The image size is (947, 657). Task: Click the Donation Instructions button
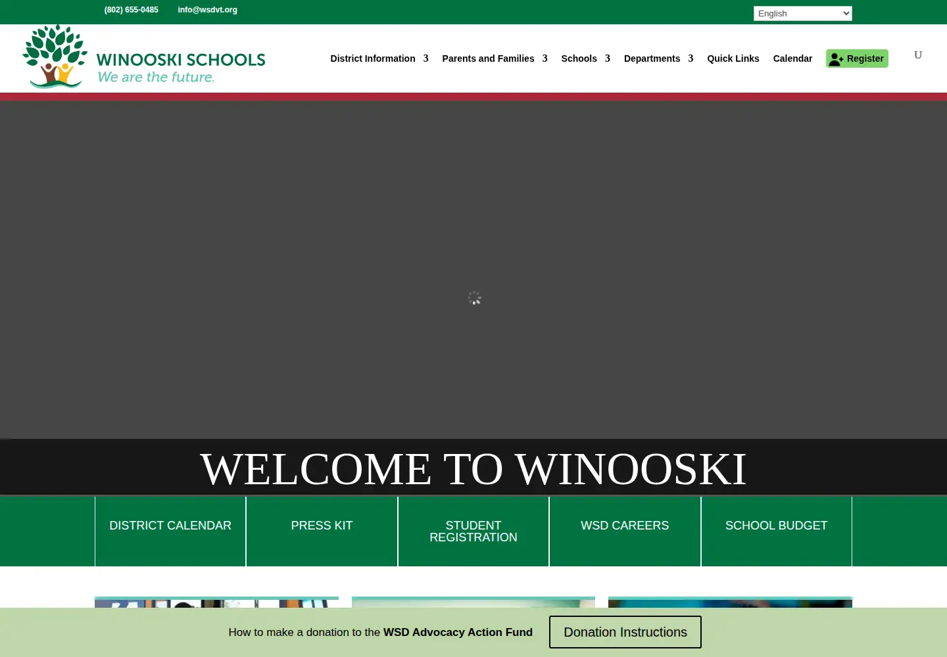click(625, 632)
